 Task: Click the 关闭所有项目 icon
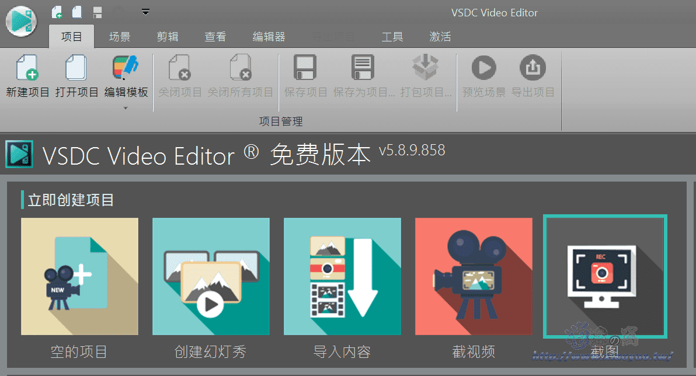[x=241, y=68]
